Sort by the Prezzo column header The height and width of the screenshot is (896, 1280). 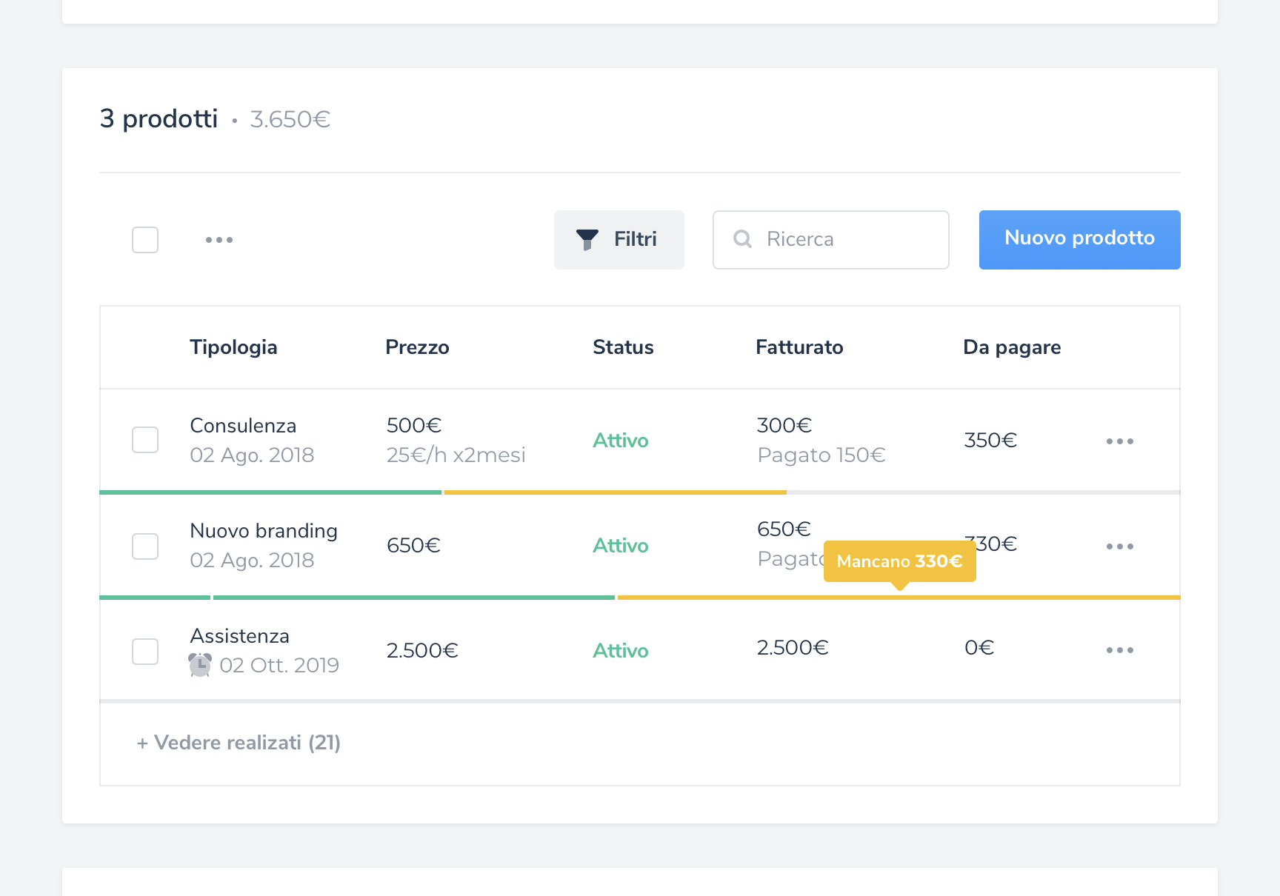click(417, 347)
